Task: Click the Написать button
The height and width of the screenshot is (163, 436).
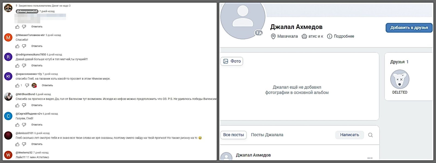Action: point(350,135)
